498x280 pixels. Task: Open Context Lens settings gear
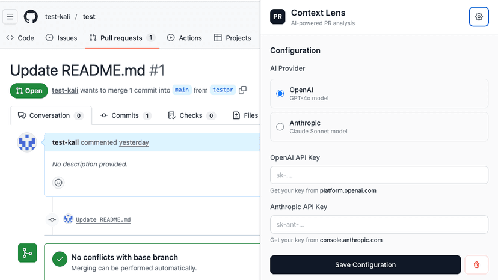479,16
